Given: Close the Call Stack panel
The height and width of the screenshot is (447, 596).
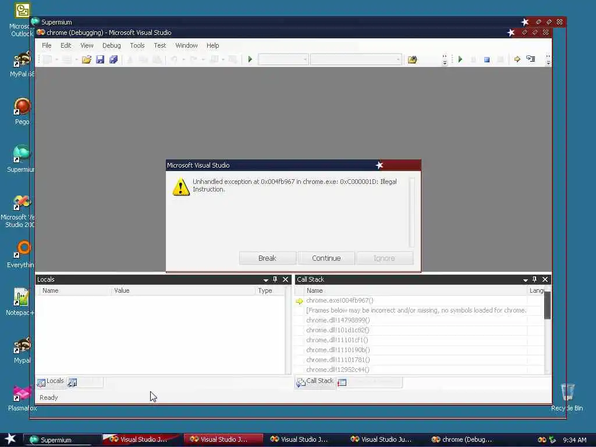Looking at the screenshot, I should 545,279.
